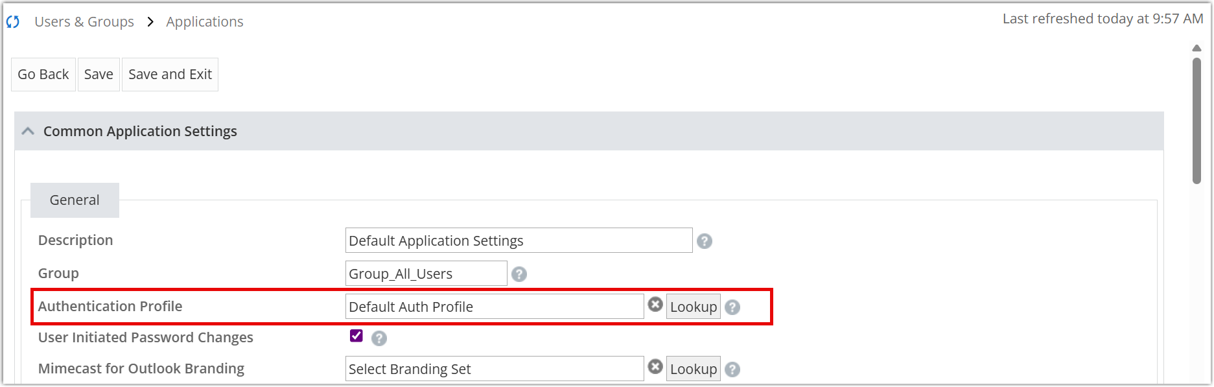The image size is (1214, 387).
Task: Clear the Select Branding Set field
Action: [655, 366]
